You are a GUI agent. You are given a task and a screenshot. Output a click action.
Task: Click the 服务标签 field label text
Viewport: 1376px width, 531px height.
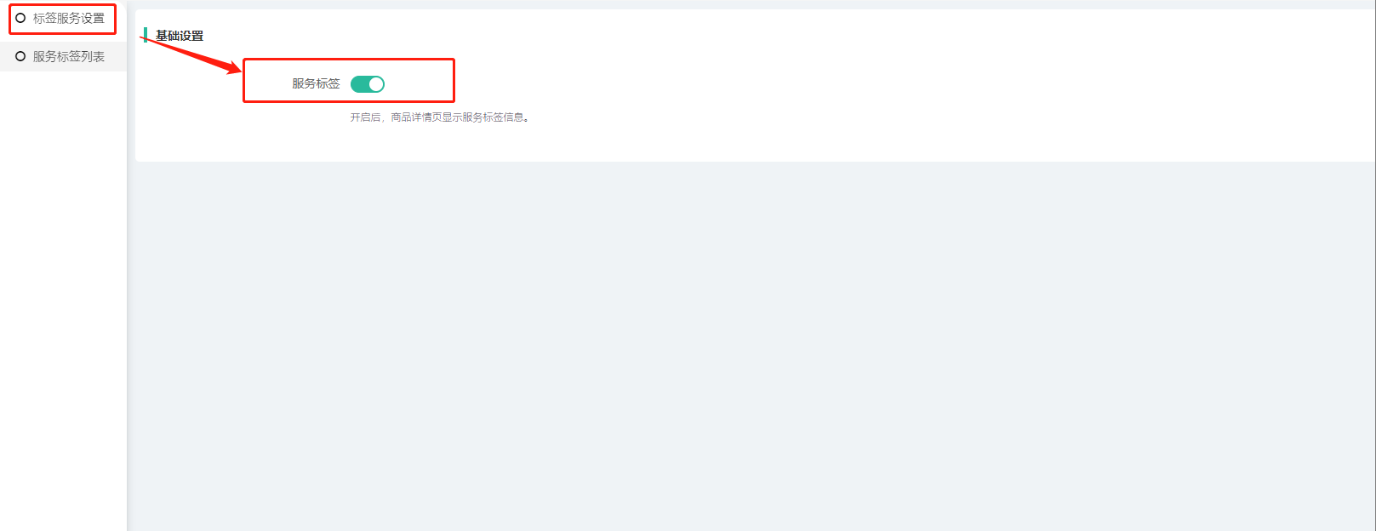[x=316, y=83]
